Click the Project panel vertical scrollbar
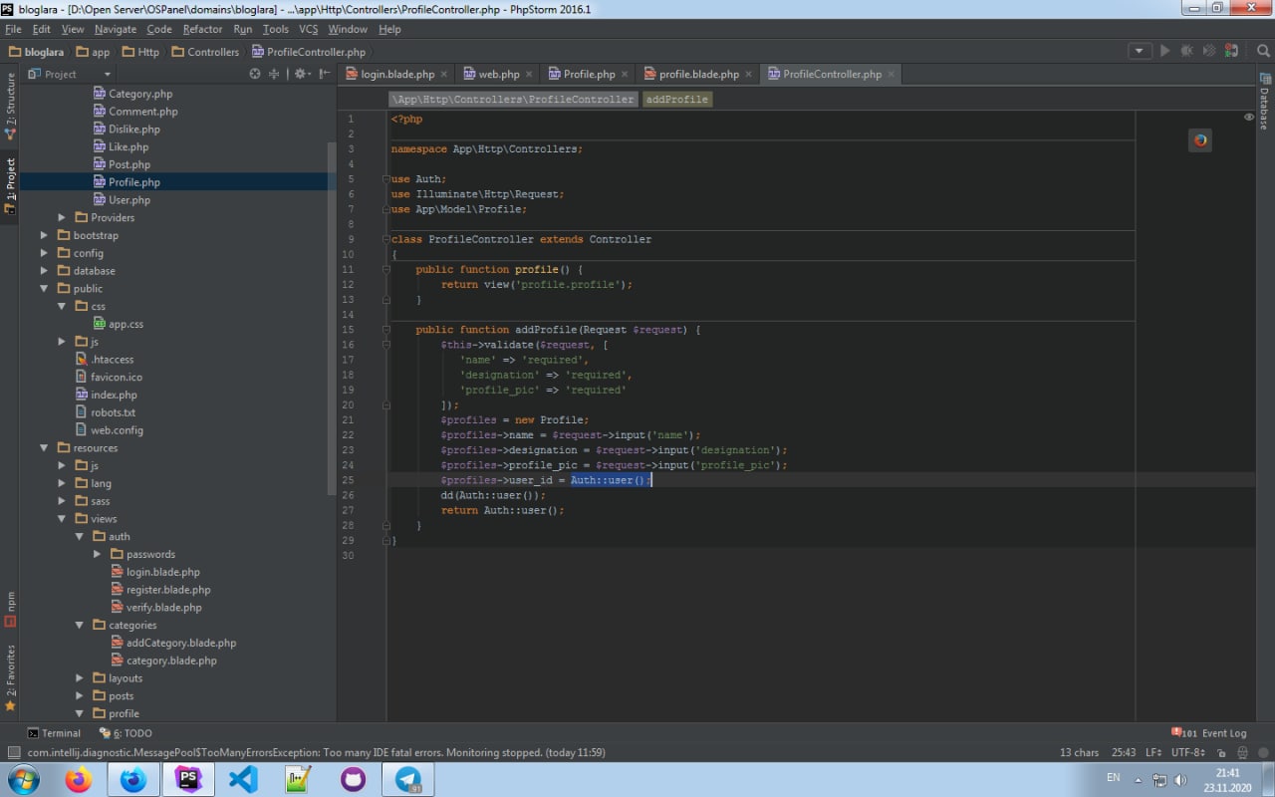 332,319
